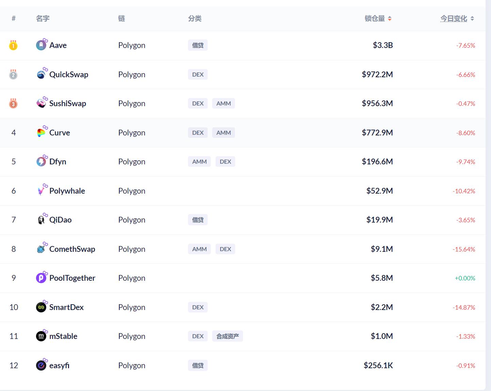Open the ComethSwap project link
491x391 pixels.
tap(72, 249)
